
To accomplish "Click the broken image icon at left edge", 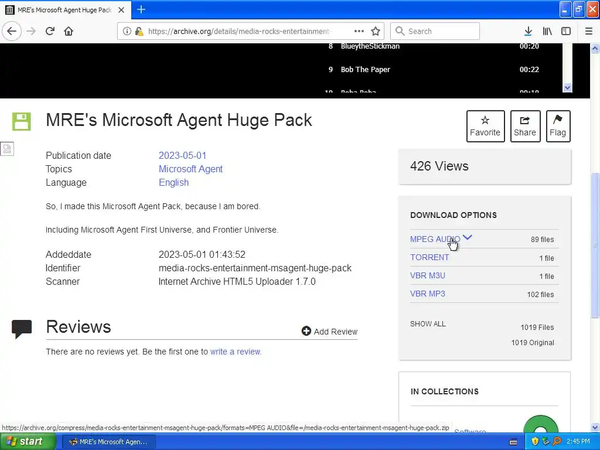I will [x=7, y=149].
